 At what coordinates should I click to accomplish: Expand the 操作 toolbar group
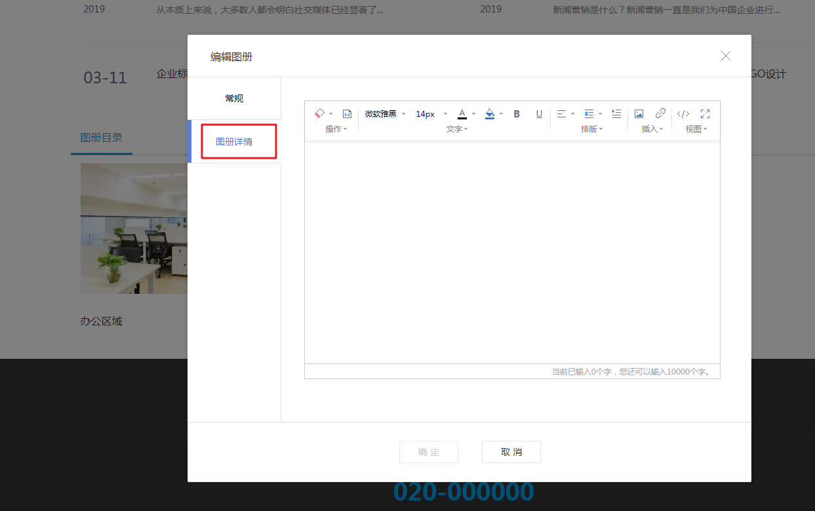pyautogui.click(x=336, y=129)
